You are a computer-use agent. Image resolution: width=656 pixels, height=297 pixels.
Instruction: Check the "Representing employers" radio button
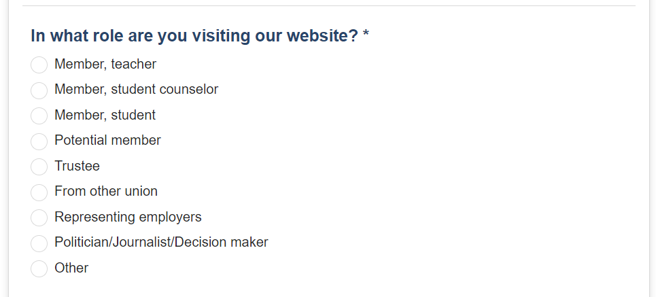[x=39, y=218]
